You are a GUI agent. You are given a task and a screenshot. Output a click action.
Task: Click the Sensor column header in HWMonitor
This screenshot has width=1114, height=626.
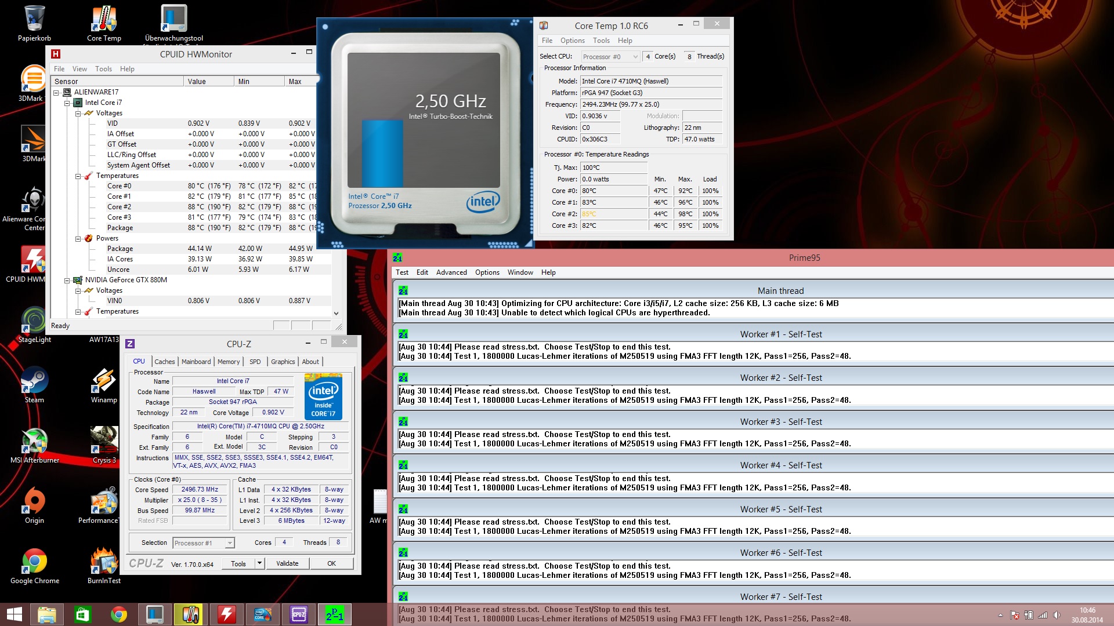(118, 81)
